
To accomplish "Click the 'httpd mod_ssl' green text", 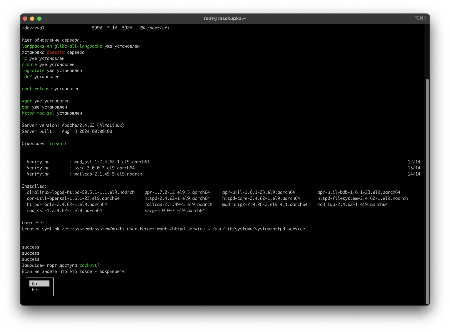I will click(38, 113).
